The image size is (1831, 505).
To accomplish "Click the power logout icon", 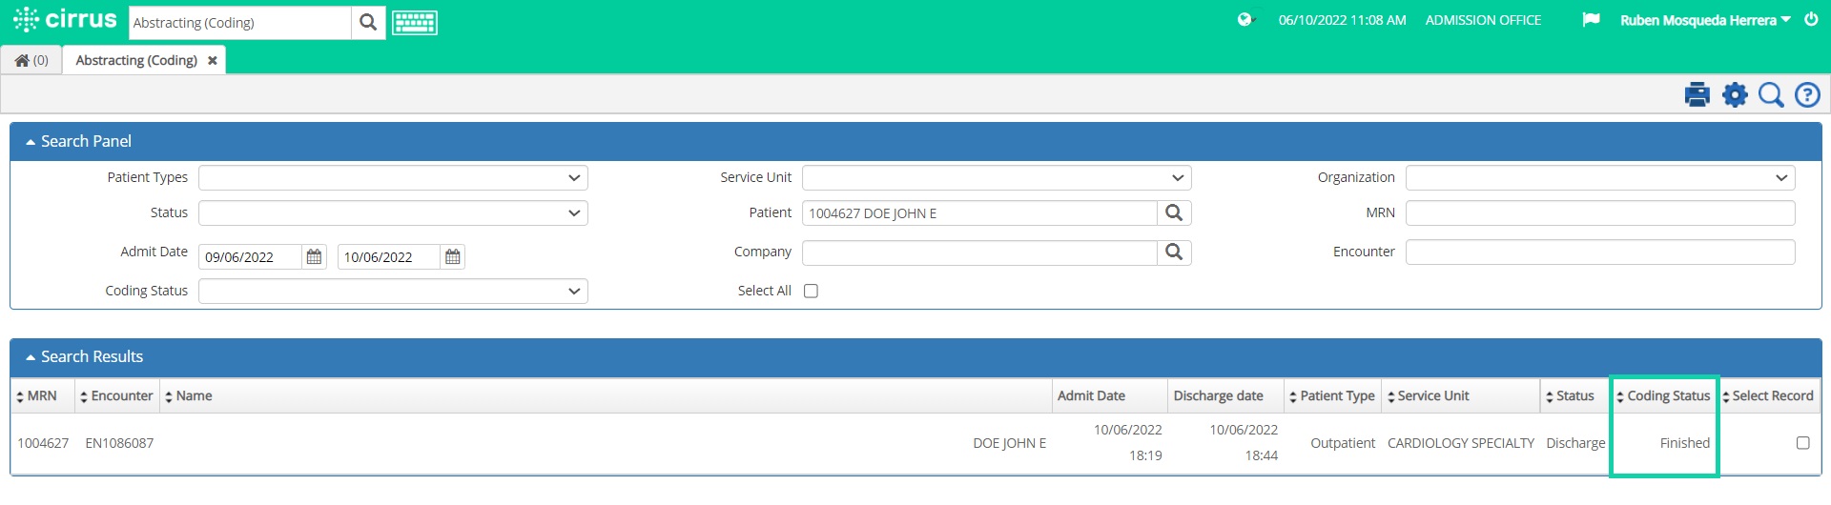I will point(1811,20).
